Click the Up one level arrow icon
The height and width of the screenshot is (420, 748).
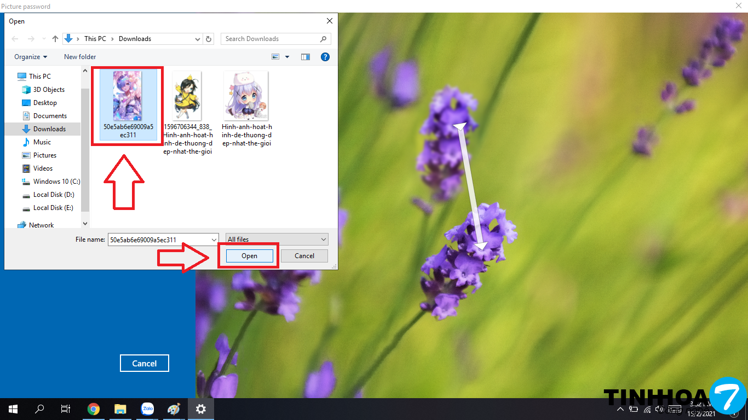pos(55,39)
